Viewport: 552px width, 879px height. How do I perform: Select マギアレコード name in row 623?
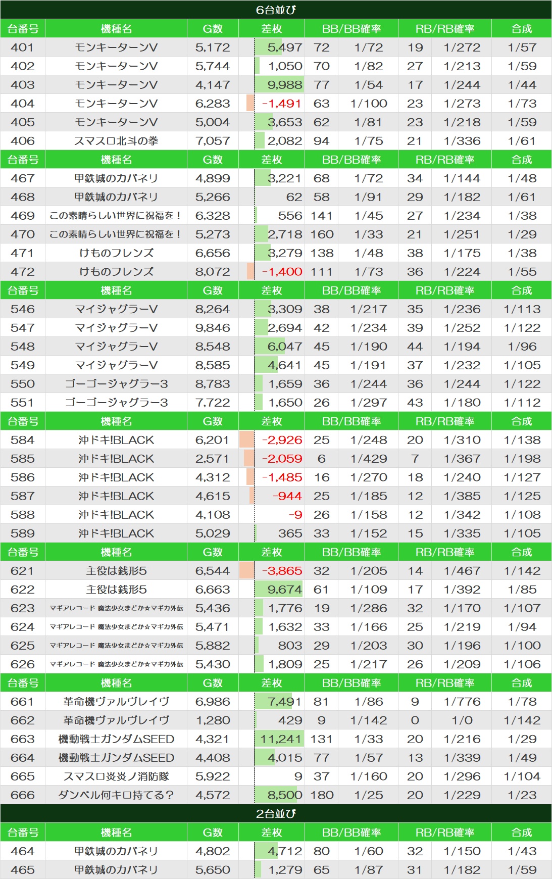pos(116,608)
